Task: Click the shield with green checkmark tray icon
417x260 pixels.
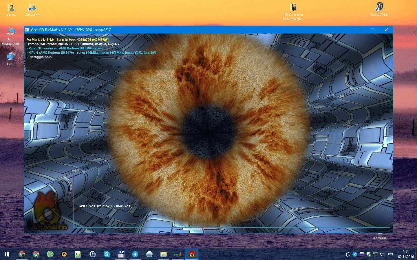Action: tap(369, 254)
